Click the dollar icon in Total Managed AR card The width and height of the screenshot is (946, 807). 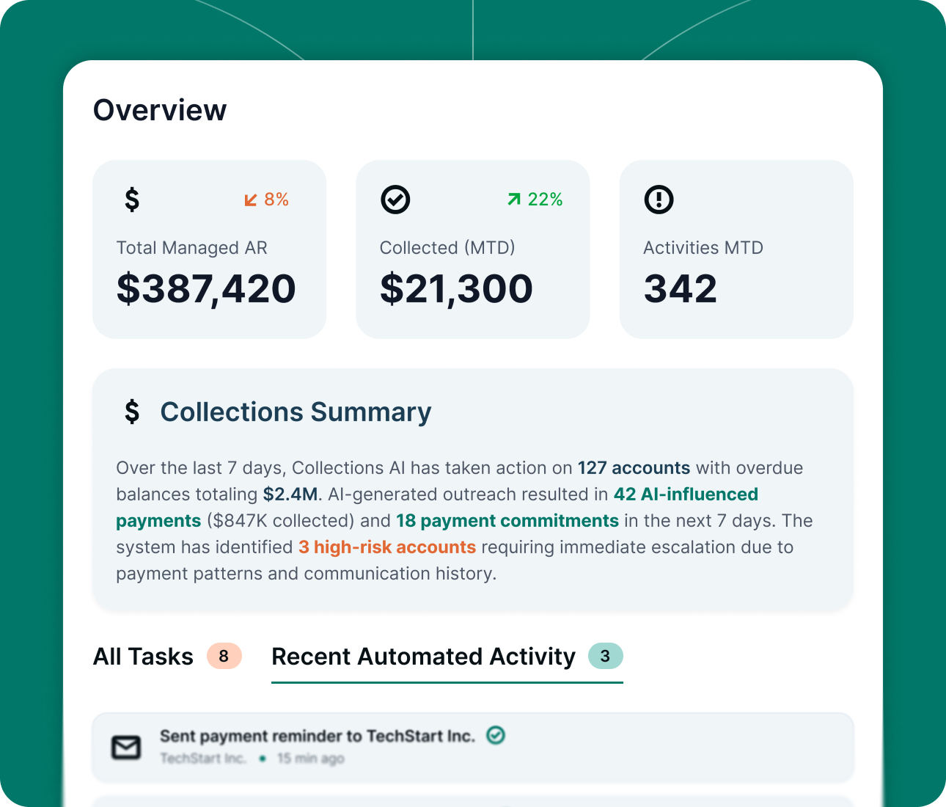coord(132,199)
